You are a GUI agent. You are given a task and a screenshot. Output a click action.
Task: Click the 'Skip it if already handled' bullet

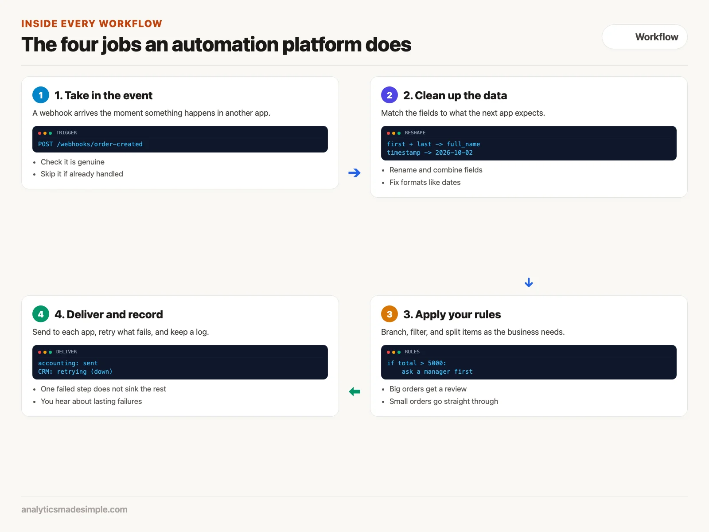click(82, 174)
